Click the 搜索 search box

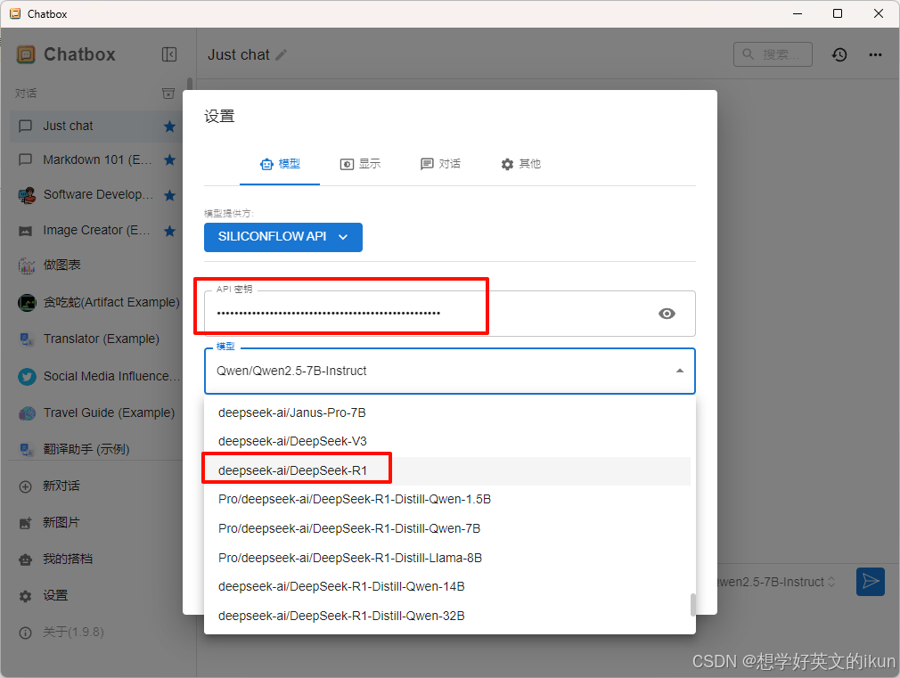click(773, 54)
